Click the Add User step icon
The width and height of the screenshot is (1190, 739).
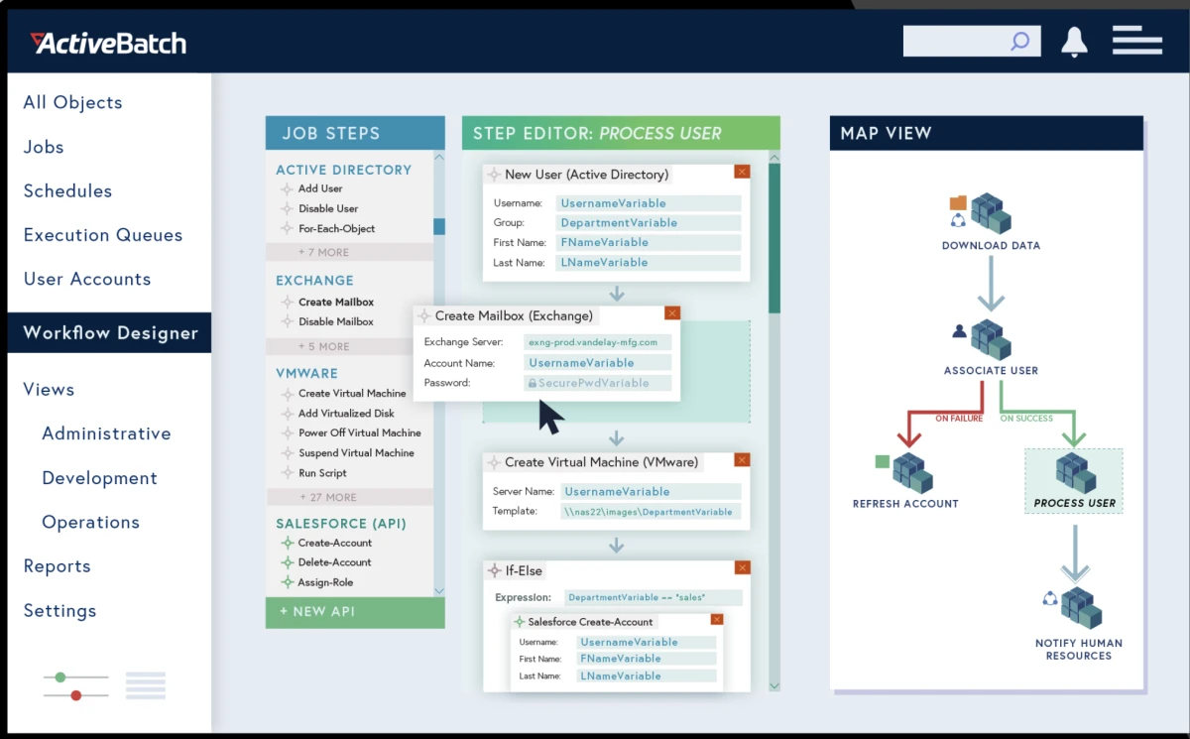pos(288,188)
